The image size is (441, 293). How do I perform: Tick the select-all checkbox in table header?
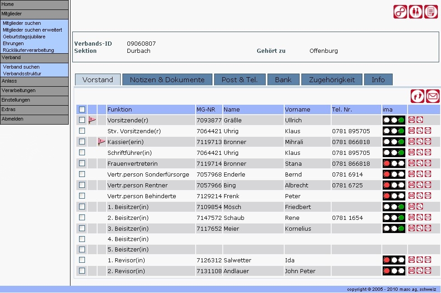[82, 109]
